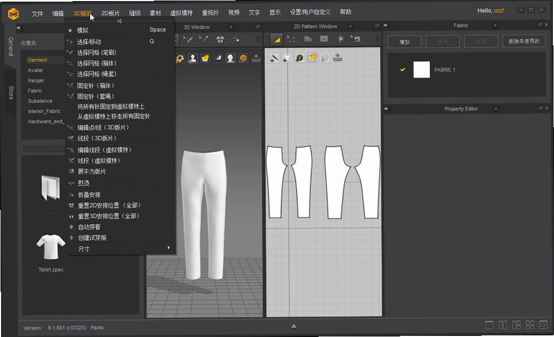
Task: Select the brush mesh-select tool in 3D toolbar
Action: 188,39
